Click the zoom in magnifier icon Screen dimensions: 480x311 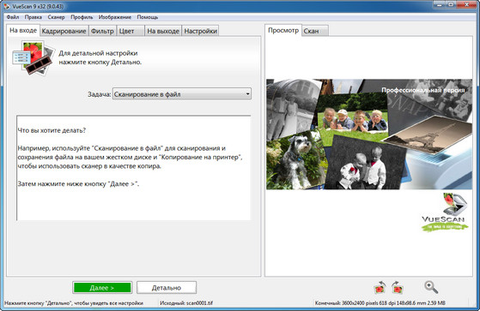tap(431, 287)
